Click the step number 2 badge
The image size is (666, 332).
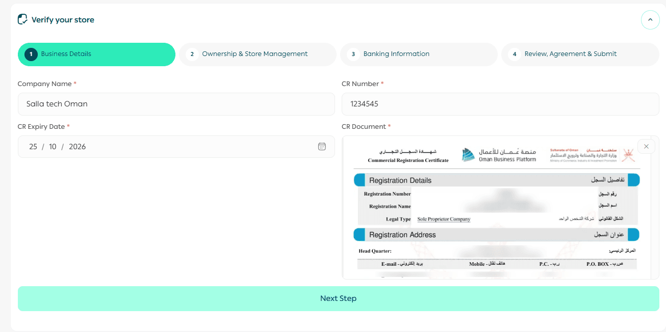(192, 54)
